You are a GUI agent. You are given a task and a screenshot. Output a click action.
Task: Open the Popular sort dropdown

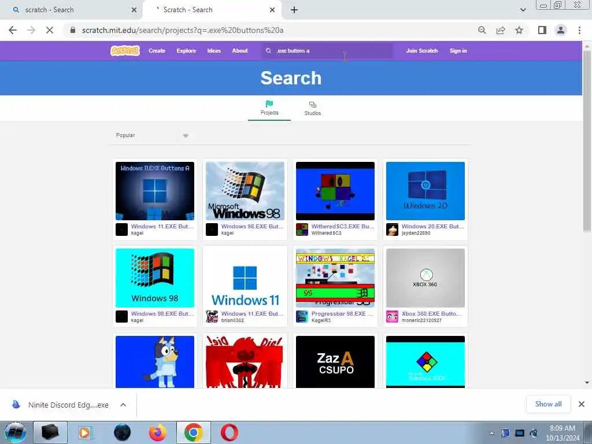pos(152,135)
